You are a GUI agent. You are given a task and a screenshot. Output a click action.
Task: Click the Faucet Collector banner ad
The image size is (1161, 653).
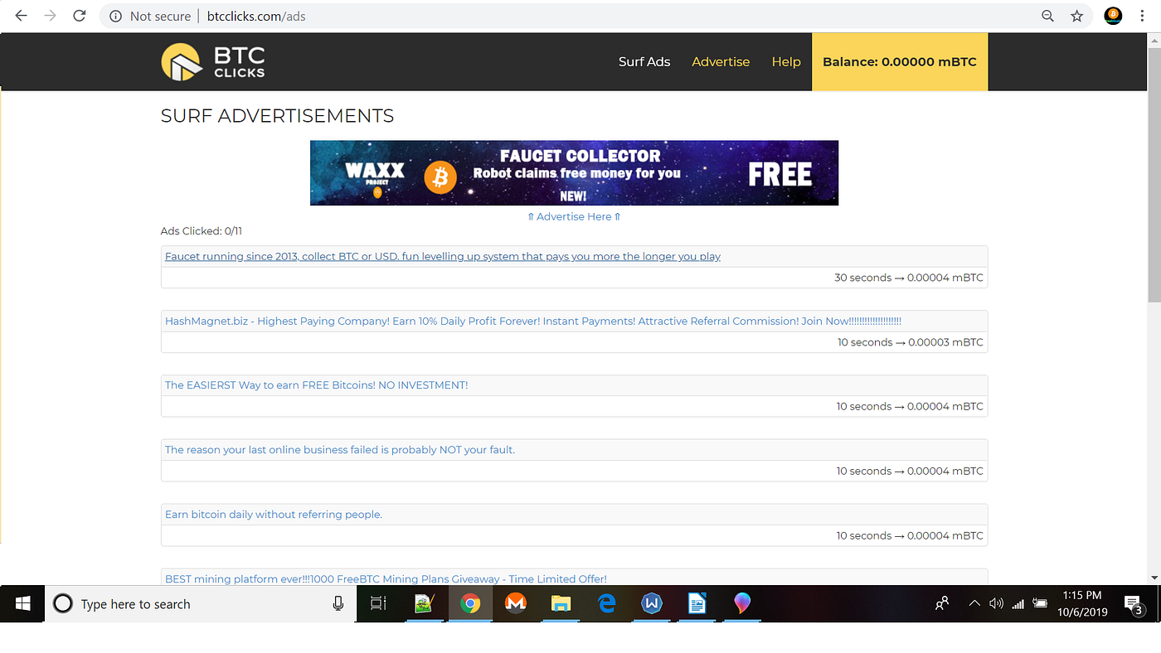click(574, 172)
